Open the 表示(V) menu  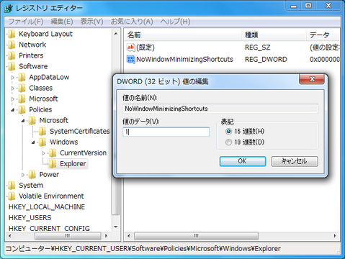pos(91,22)
